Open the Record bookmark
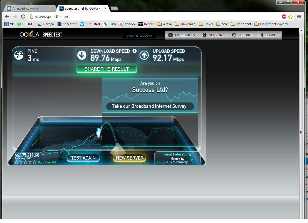The height and width of the screenshot is (223, 308). [x=146, y=24]
